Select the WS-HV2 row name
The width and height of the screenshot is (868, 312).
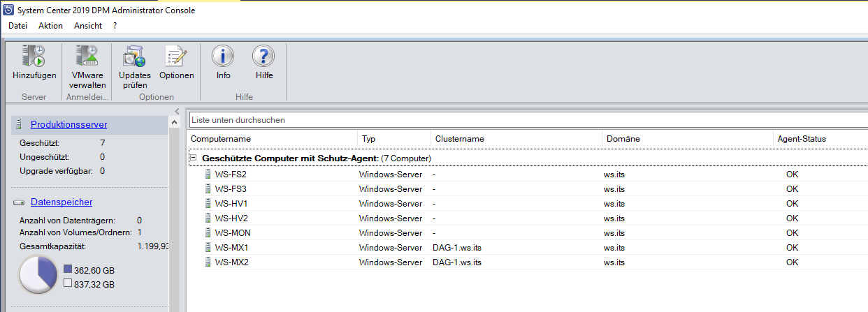click(x=231, y=218)
